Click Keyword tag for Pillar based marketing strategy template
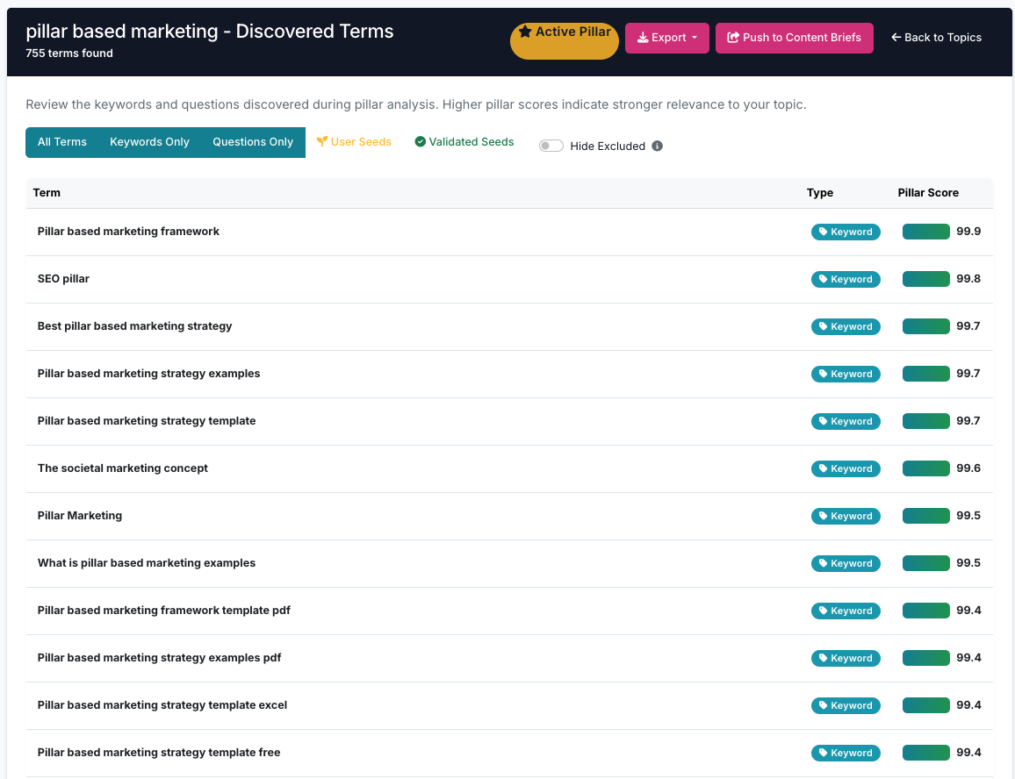Image resolution: width=1015 pixels, height=779 pixels. [x=846, y=421]
